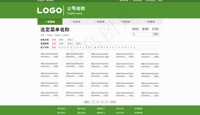The width and height of the screenshot is (200, 115).
Task: Filter by first letter F
Action: point(74,48)
